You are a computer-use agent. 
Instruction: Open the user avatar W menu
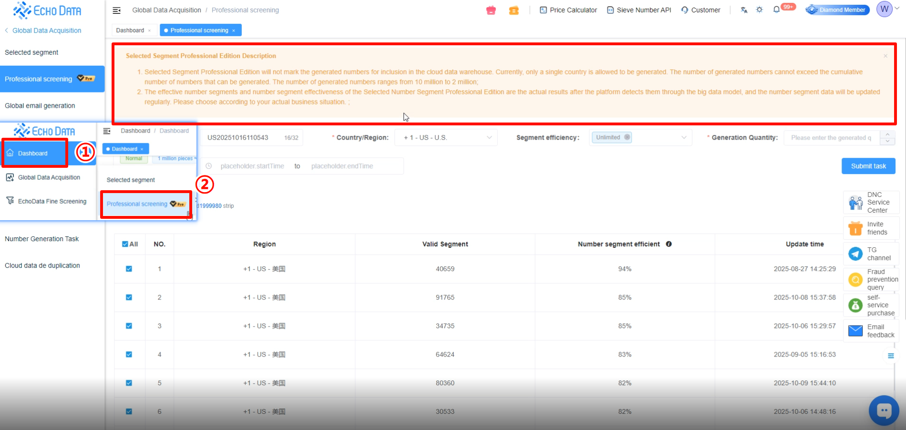tap(884, 10)
